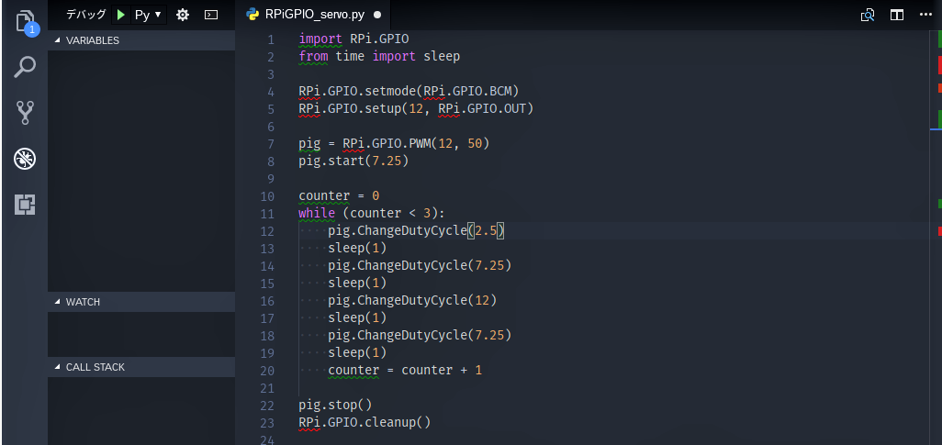
Task: Click the Open Changes icon in the editor title bar
Action: pos(867,15)
